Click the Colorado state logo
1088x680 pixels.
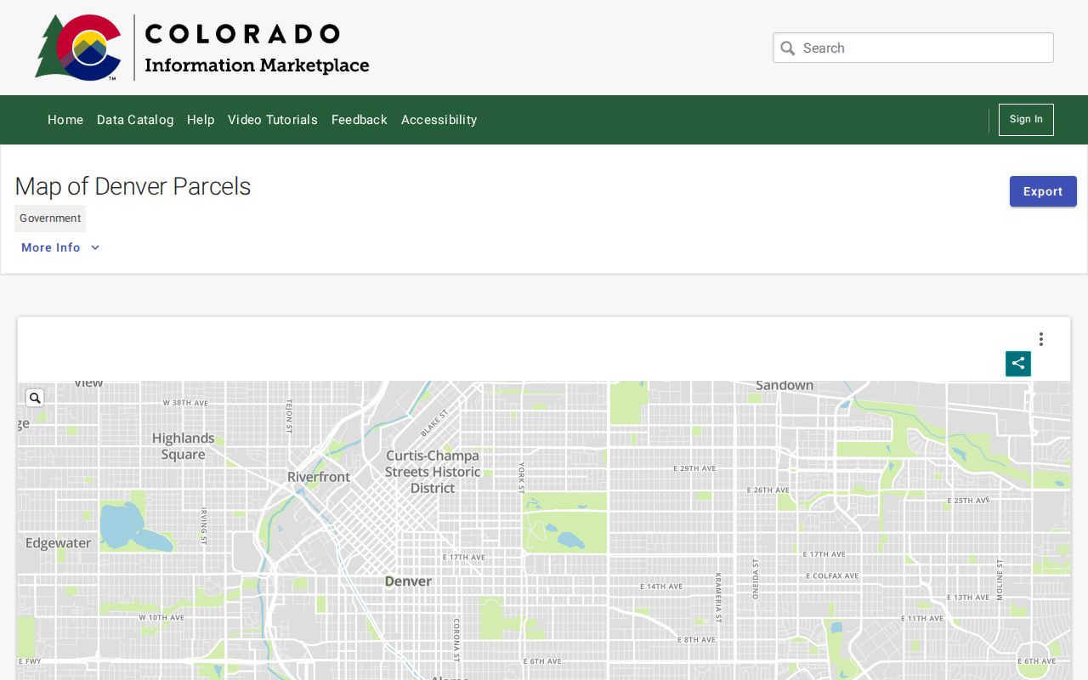(x=78, y=48)
